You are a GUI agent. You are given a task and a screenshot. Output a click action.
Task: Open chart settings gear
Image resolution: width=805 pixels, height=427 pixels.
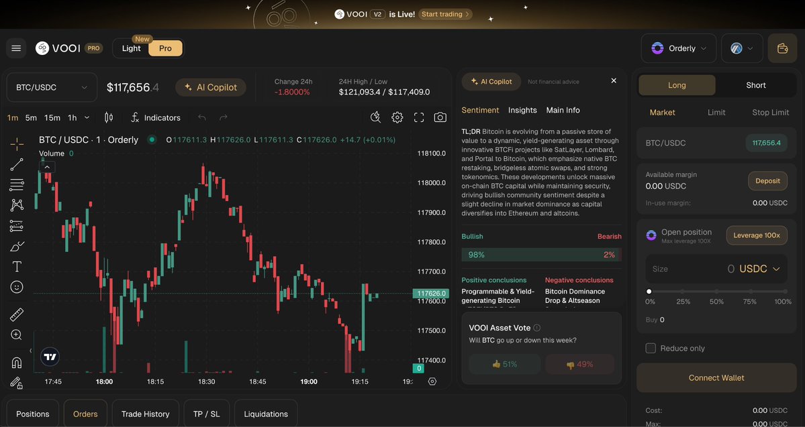click(x=397, y=117)
